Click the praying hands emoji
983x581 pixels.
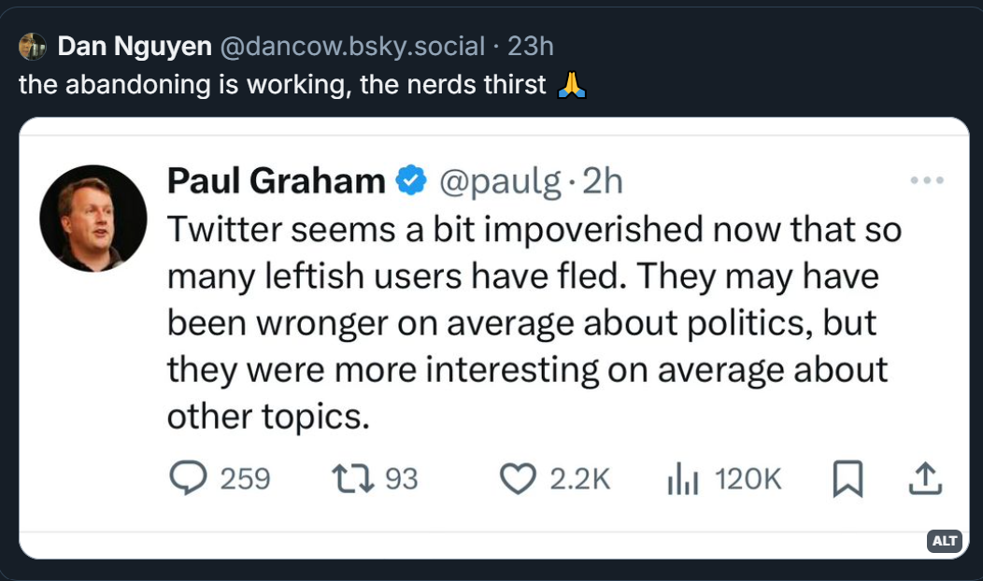click(x=571, y=85)
